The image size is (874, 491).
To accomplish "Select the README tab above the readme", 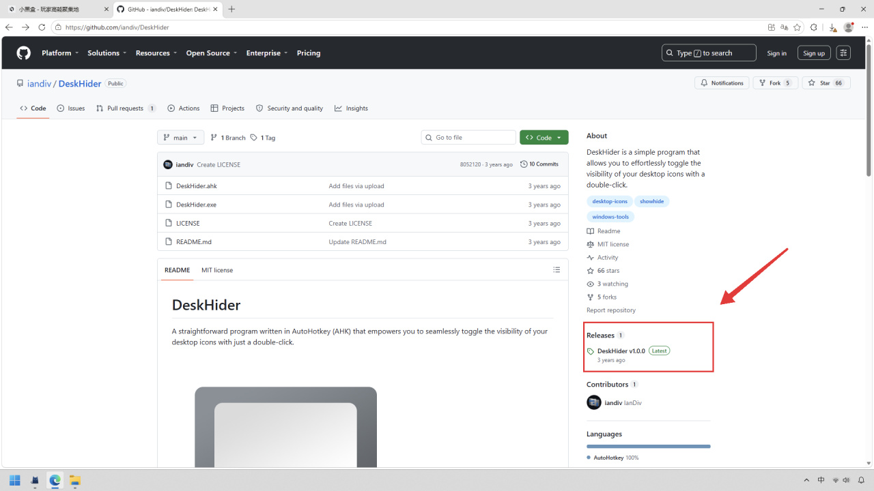I will tap(177, 270).
